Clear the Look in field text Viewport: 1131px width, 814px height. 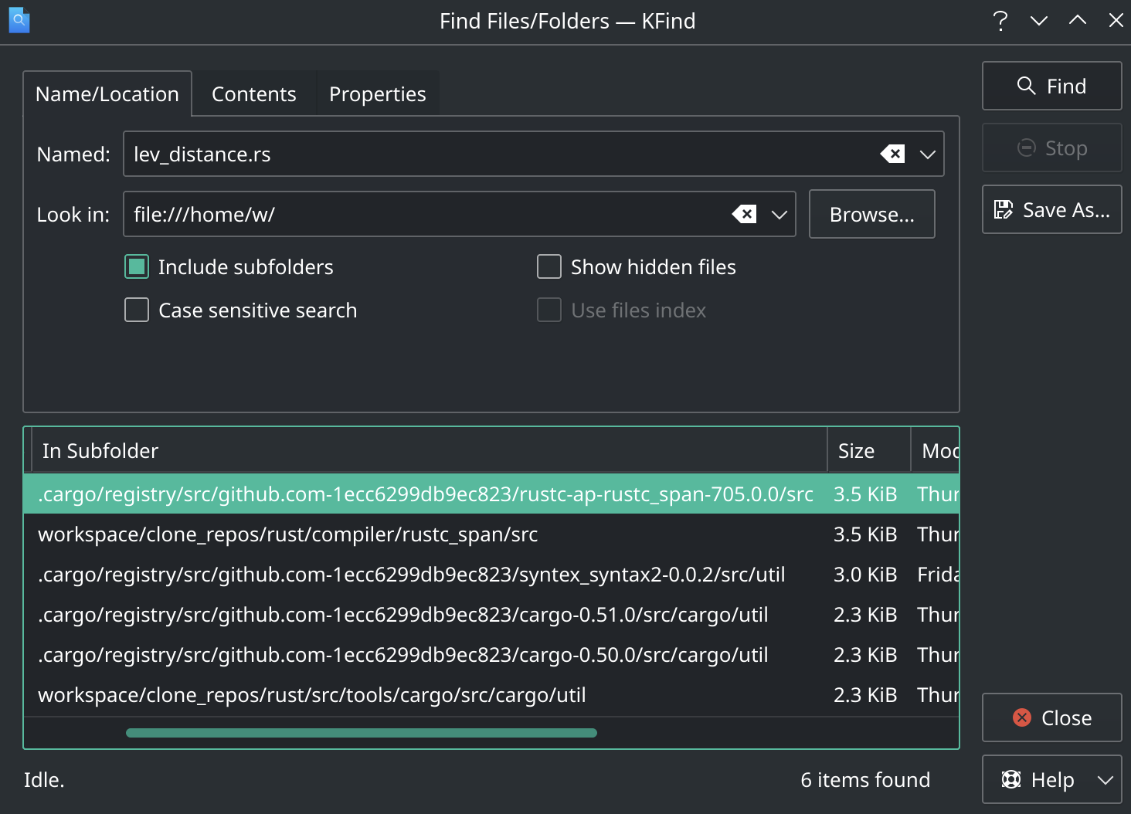744,214
